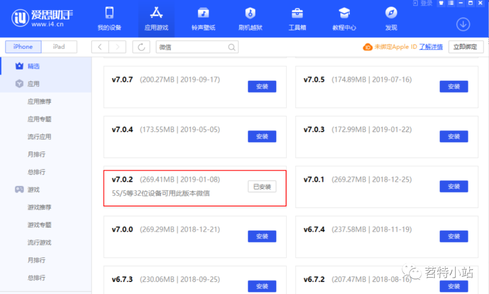Click the search magnifier icon

231,47
